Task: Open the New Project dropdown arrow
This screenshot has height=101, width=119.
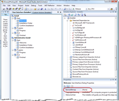Action: (28, 9)
